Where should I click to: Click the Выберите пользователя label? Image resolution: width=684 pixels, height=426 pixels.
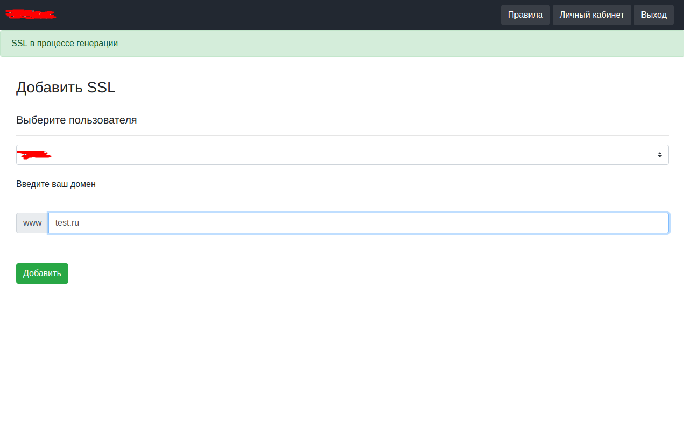tap(76, 120)
